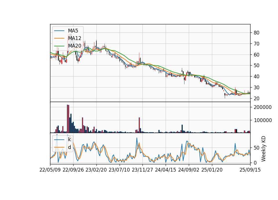The height and width of the screenshot is (200, 278).
Task: Click the 22/05/09 date label
Action: click(x=50, y=170)
